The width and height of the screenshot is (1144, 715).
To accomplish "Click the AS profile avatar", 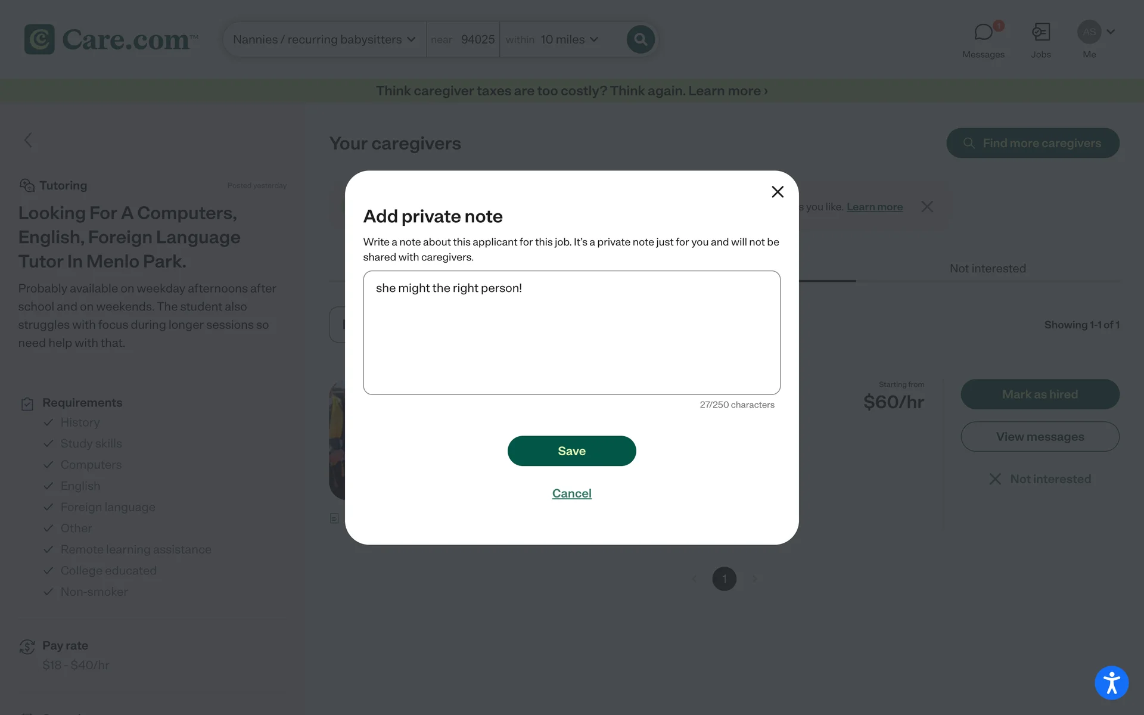I will click(1089, 32).
